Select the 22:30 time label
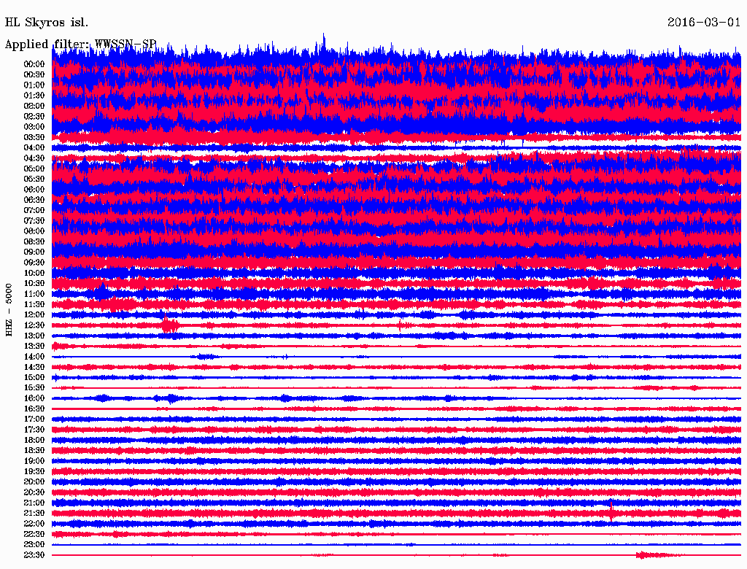Screen dimensions: 747x569 tap(34, 534)
